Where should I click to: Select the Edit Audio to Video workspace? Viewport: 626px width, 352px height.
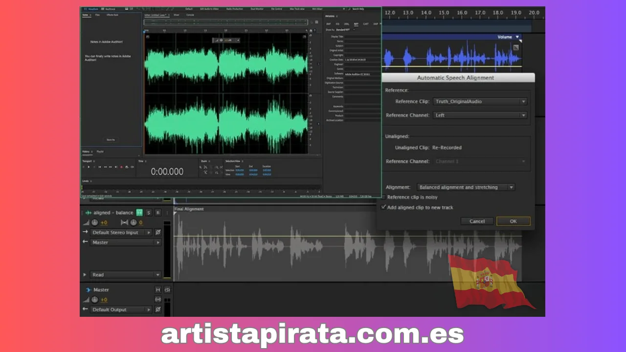tap(209, 9)
